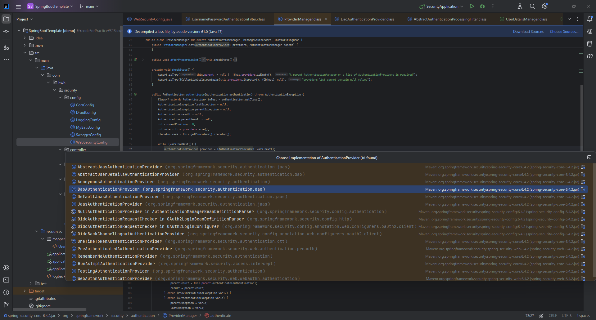Run SecurityApplication with the play icon

click(472, 6)
